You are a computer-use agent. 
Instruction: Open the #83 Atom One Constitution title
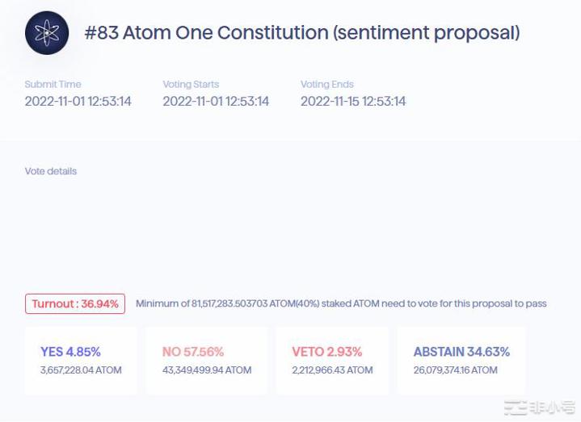301,33
